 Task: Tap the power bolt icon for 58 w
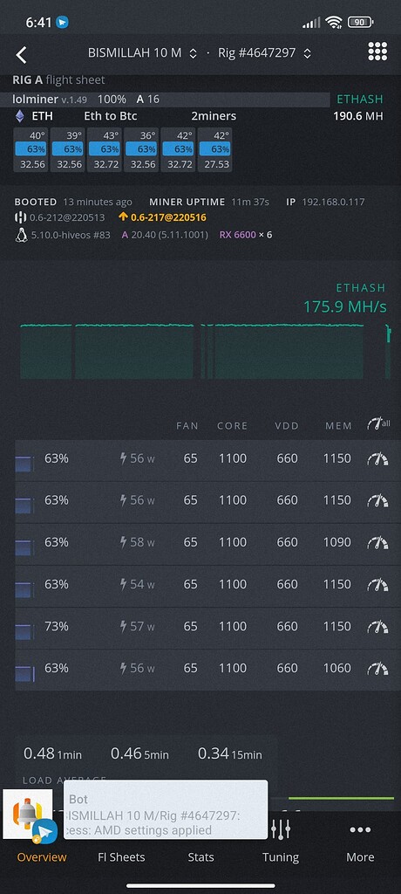pyautogui.click(x=123, y=542)
